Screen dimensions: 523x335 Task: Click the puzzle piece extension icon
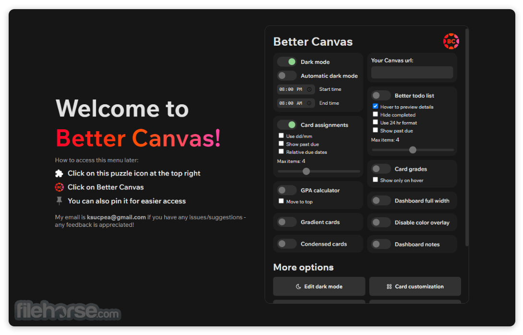59,174
